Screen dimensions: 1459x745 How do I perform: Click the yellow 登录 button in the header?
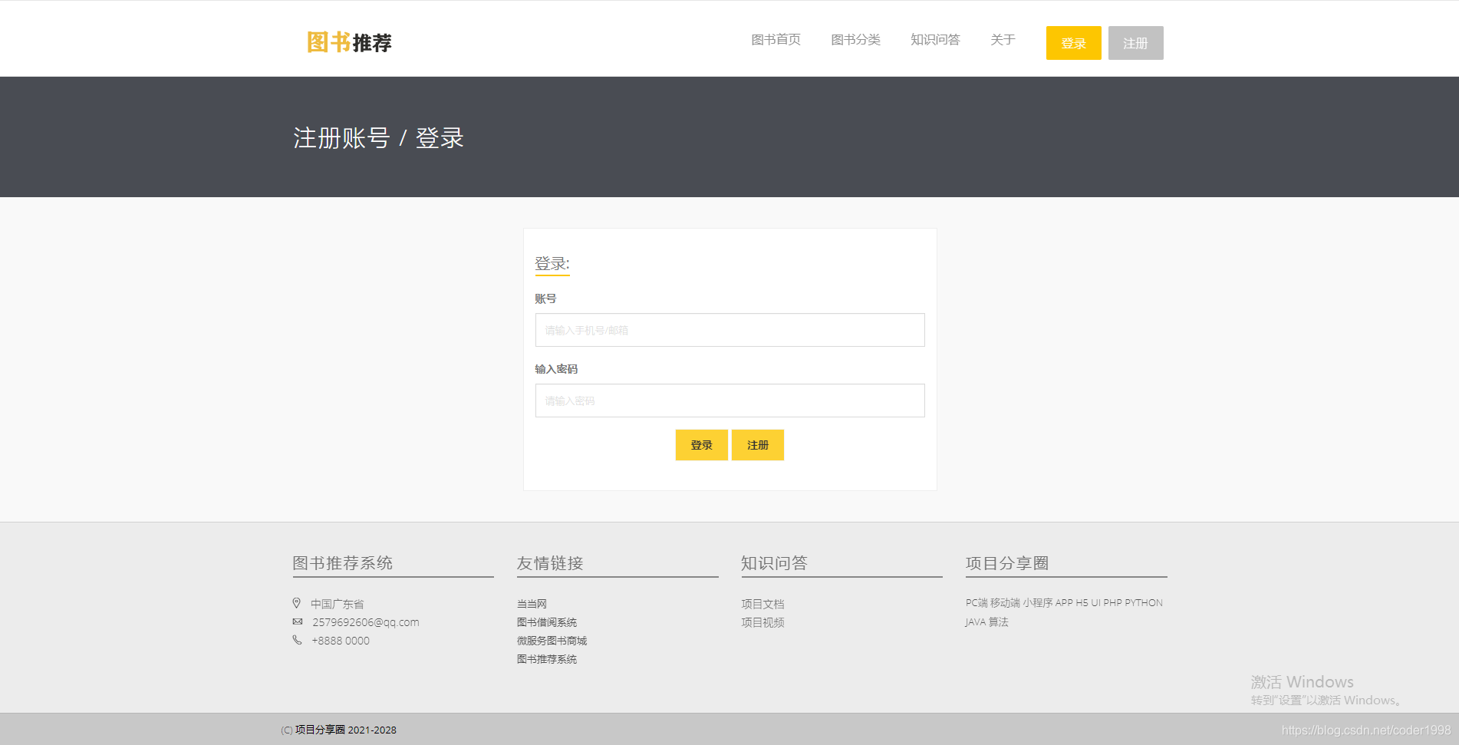[1073, 43]
